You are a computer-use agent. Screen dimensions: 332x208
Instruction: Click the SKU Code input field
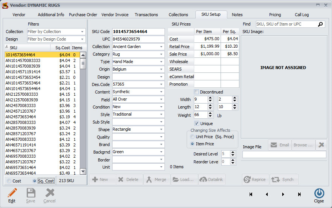[138, 32]
